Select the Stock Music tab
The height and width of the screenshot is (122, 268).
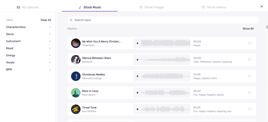90,7
